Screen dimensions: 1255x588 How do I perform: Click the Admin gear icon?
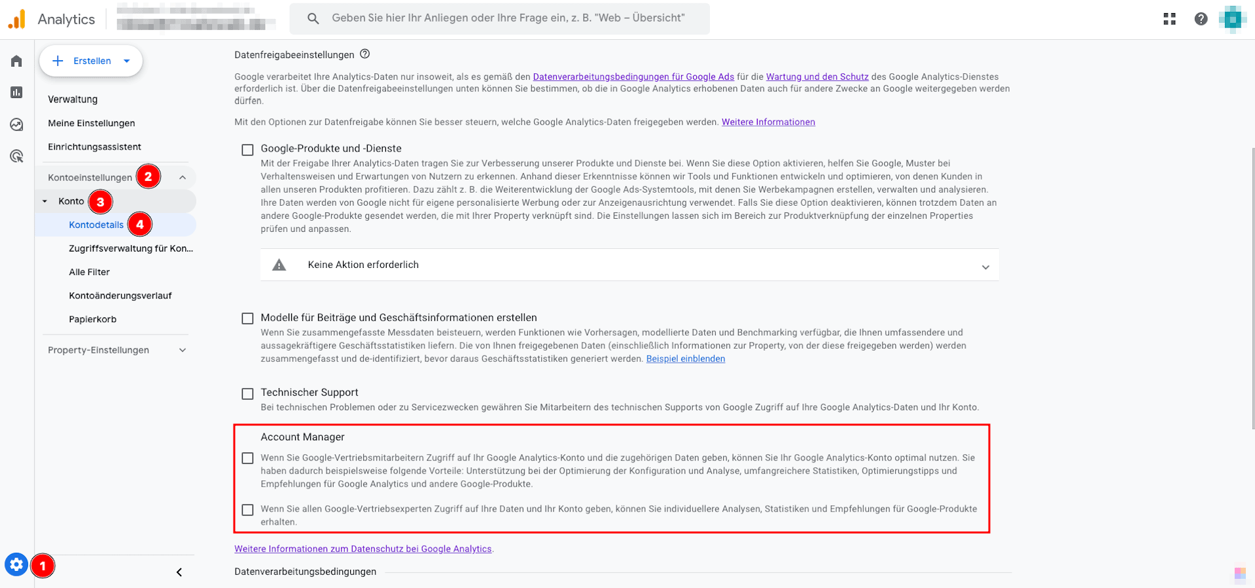click(x=16, y=564)
